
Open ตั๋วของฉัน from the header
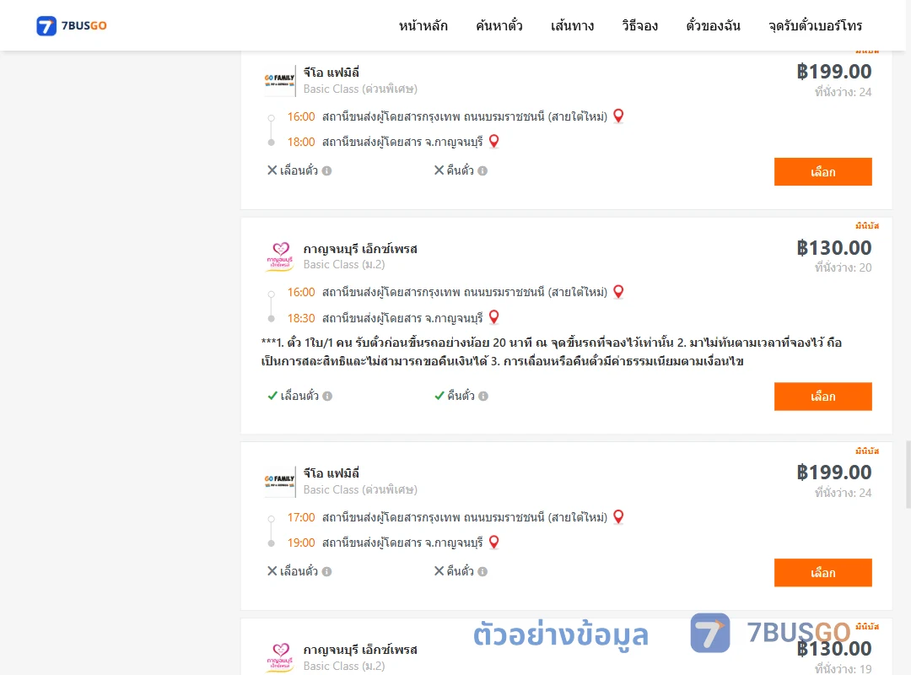713,25
